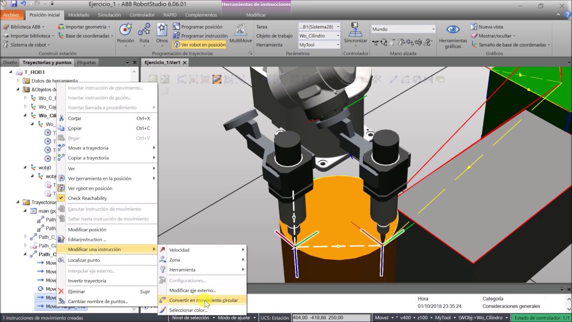Click Estado de controlador status entry
Screen dimensions: 572x322
click(x=542, y=318)
